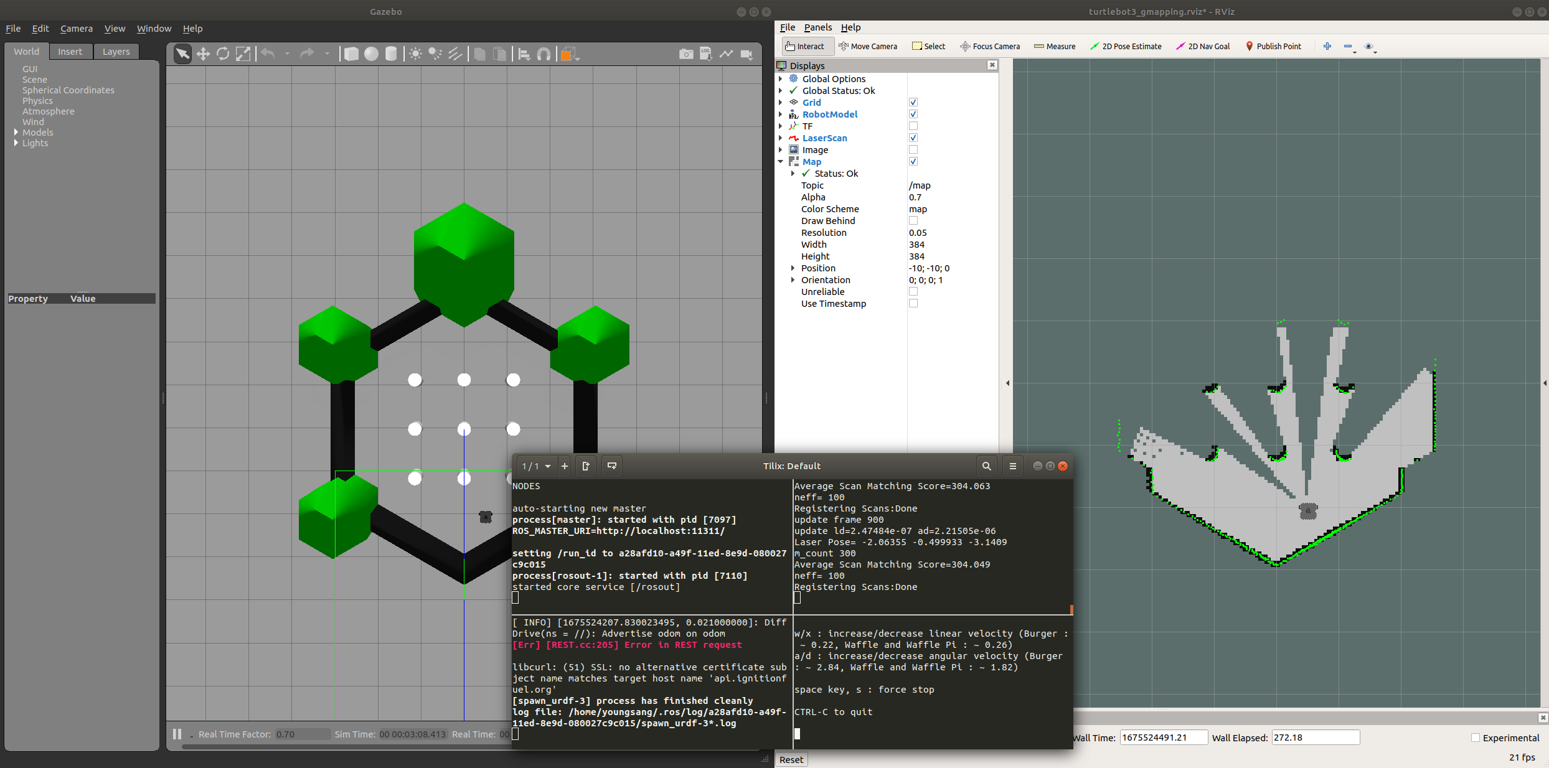
Task: Open the Panels menu in RViz
Action: (x=817, y=27)
